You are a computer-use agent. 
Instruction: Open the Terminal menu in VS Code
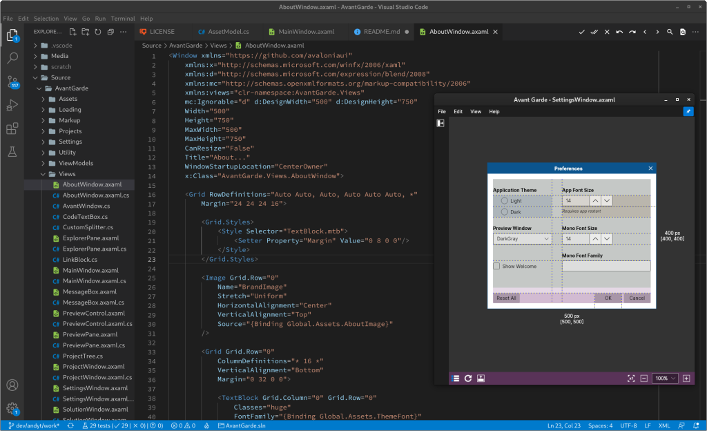[x=123, y=19]
